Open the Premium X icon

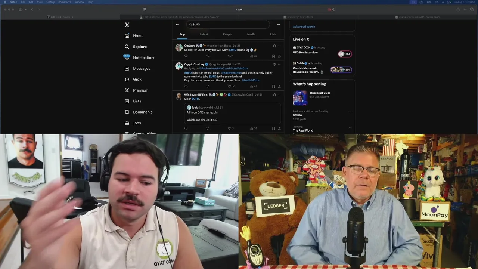[x=127, y=90]
